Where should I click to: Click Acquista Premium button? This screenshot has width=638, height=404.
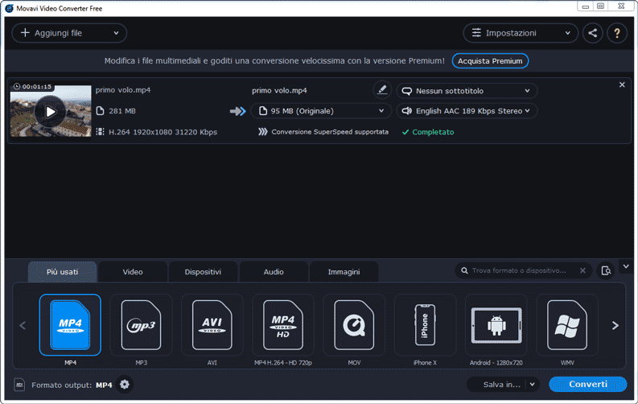click(490, 61)
